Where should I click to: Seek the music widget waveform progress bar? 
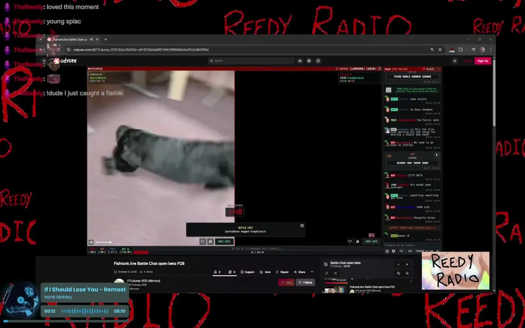[85, 311]
